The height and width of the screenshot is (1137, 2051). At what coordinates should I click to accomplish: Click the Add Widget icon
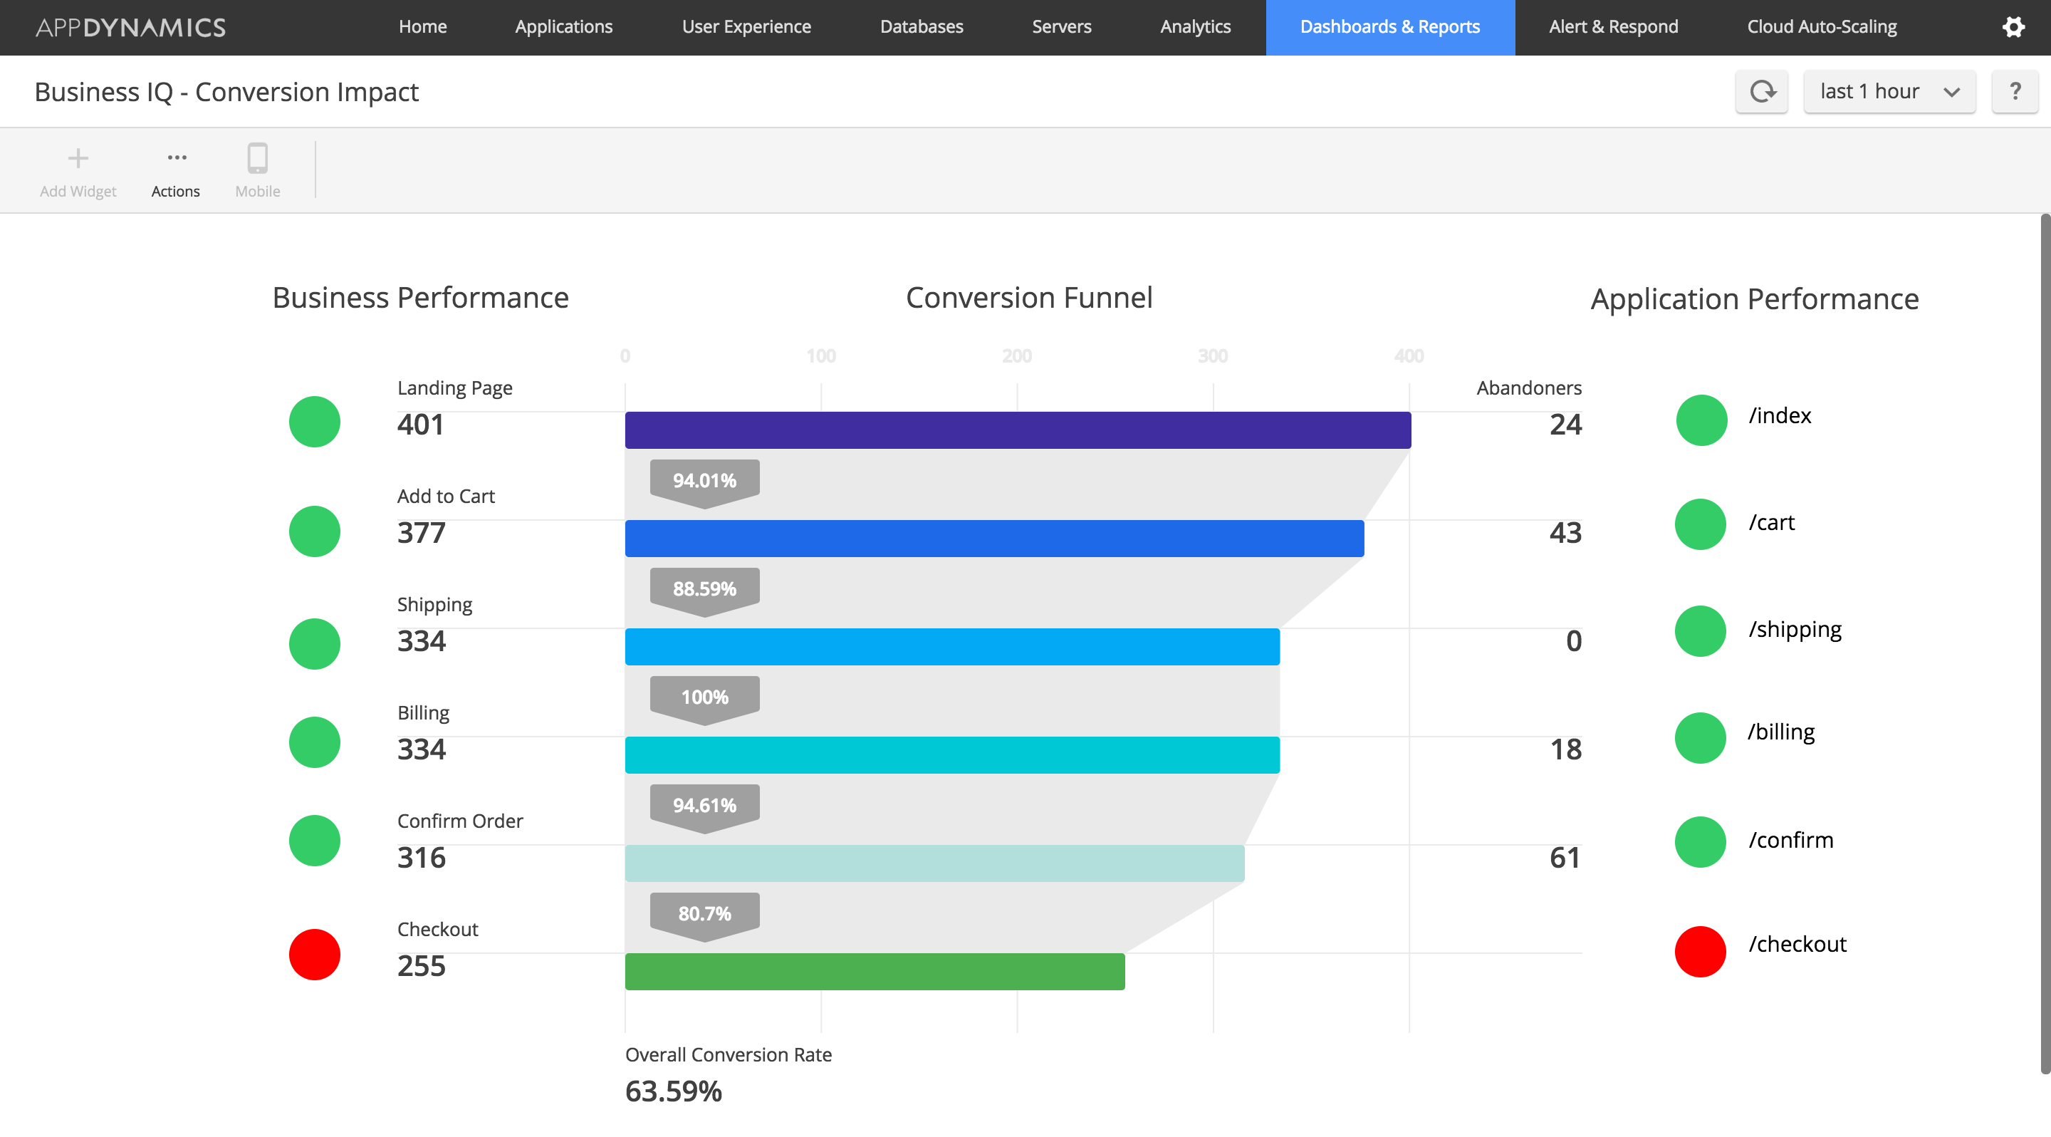(77, 157)
